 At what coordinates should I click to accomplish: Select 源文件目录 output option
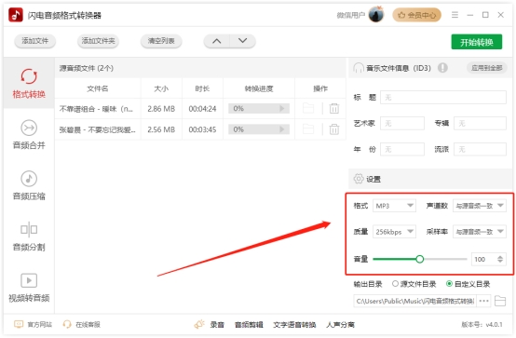point(414,284)
